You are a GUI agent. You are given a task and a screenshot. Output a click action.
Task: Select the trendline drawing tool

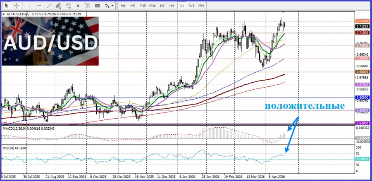point(49,5)
